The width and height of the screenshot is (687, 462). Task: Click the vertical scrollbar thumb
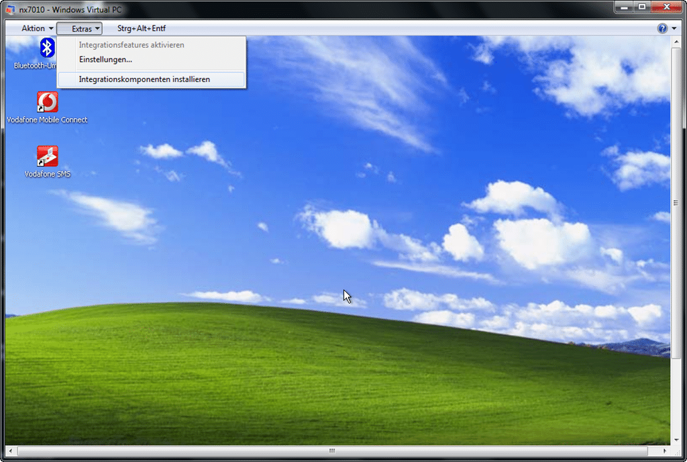pos(676,203)
